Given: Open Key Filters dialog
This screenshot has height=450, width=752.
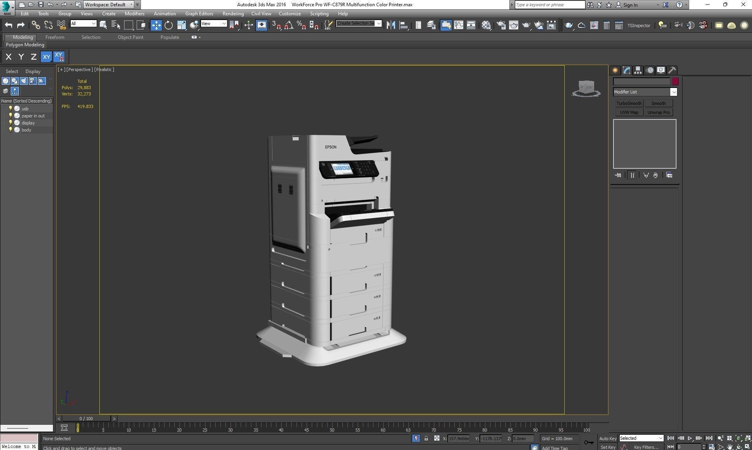Looking at the screenshot, I should [646, 447].
